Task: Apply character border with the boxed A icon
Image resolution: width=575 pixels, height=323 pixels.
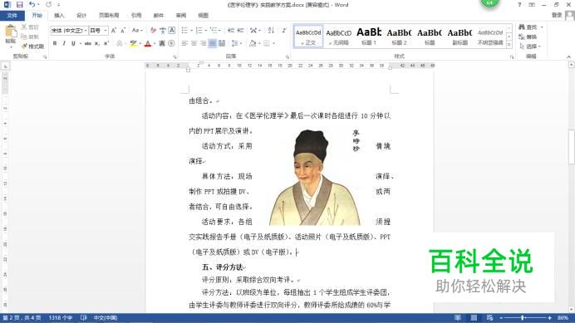Action: tap(171, 31)
